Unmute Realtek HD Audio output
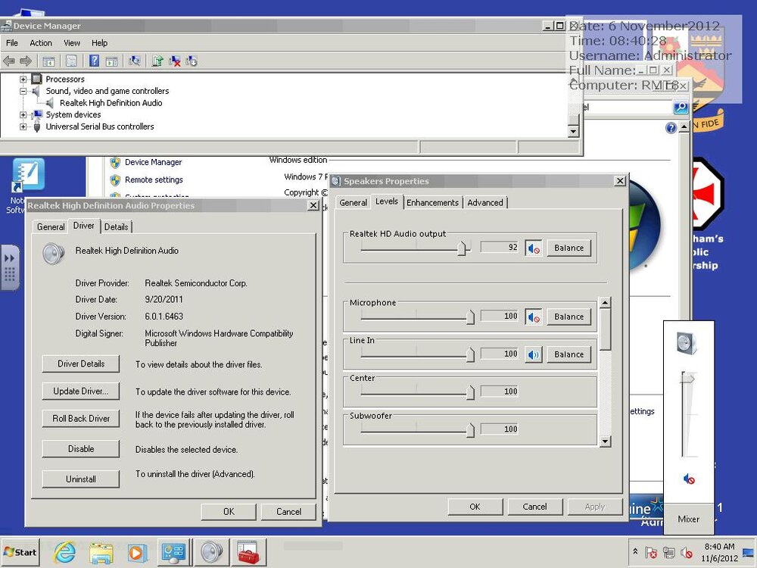This screenshot has width=757, height=568. pyautogui.click(x=534, y=248)
